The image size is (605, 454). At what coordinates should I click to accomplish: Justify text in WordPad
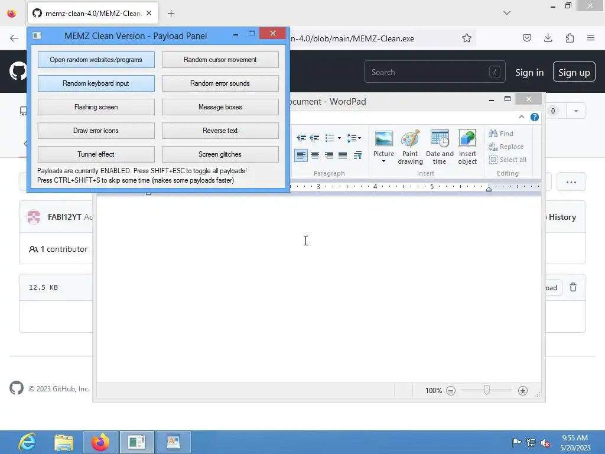pyautogui.click(x=343, y=155)
